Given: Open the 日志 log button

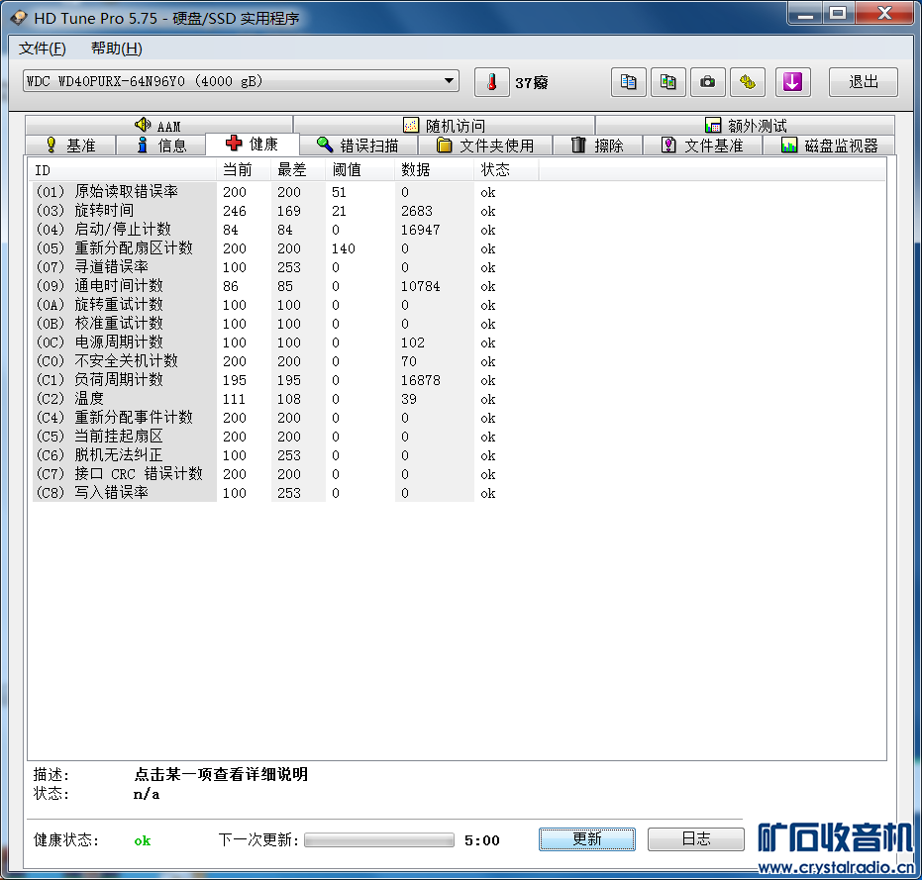Looking at the screenshot, I should tap(696, 838).
